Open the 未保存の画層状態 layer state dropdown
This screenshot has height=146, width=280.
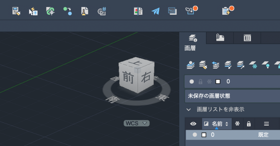click(232, 96)
